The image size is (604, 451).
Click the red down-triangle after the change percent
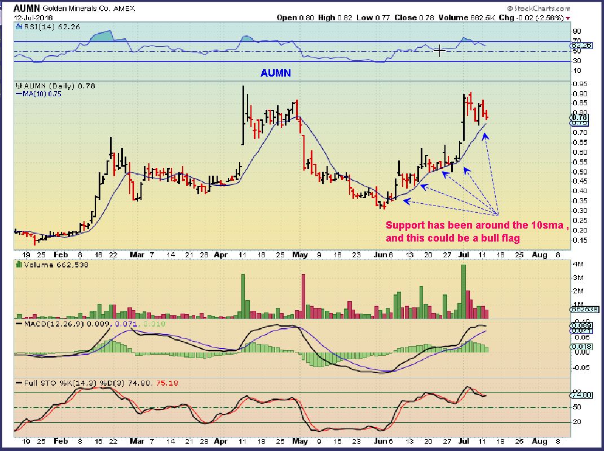(568, 18)
